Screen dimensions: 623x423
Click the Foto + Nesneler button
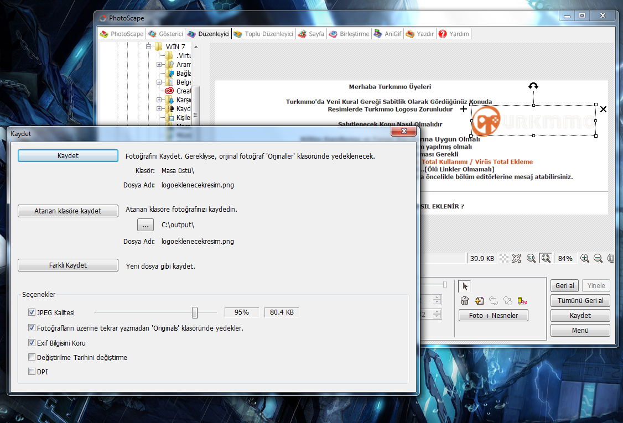pyautogui.click(x=494, y=315)
